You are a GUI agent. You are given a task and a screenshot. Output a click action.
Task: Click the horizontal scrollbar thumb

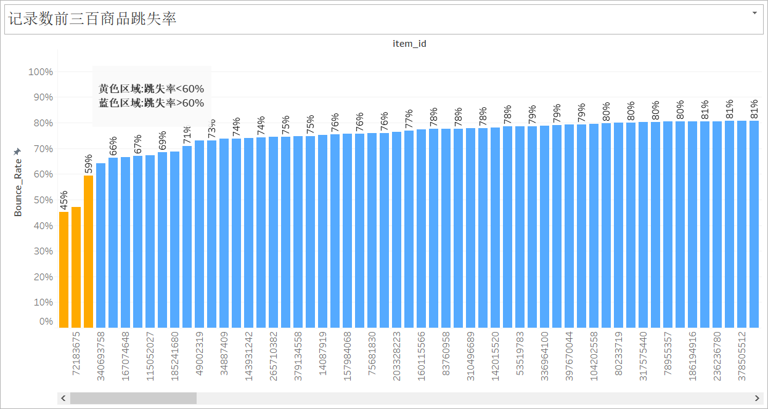point(133,399)
